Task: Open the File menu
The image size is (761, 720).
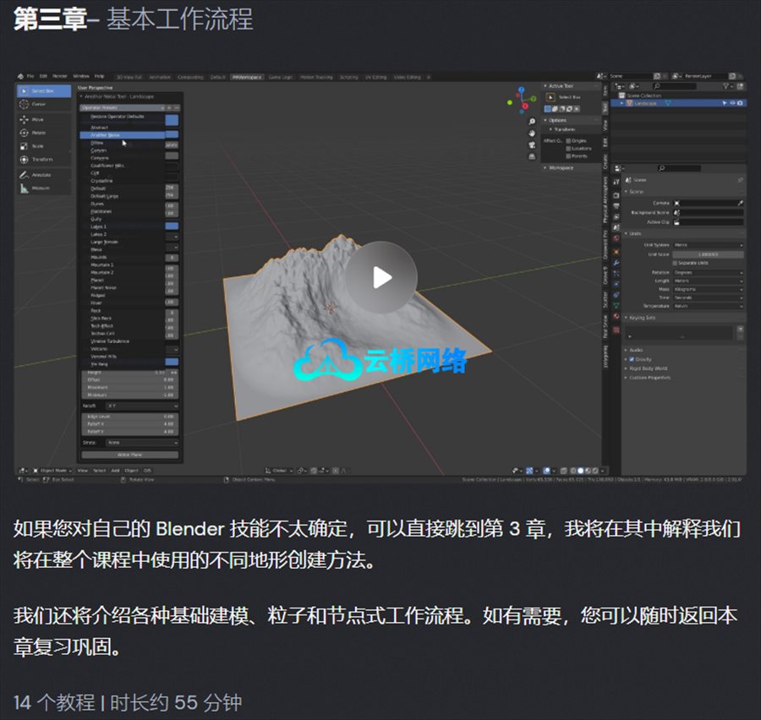Action: [x=30, y=76]
